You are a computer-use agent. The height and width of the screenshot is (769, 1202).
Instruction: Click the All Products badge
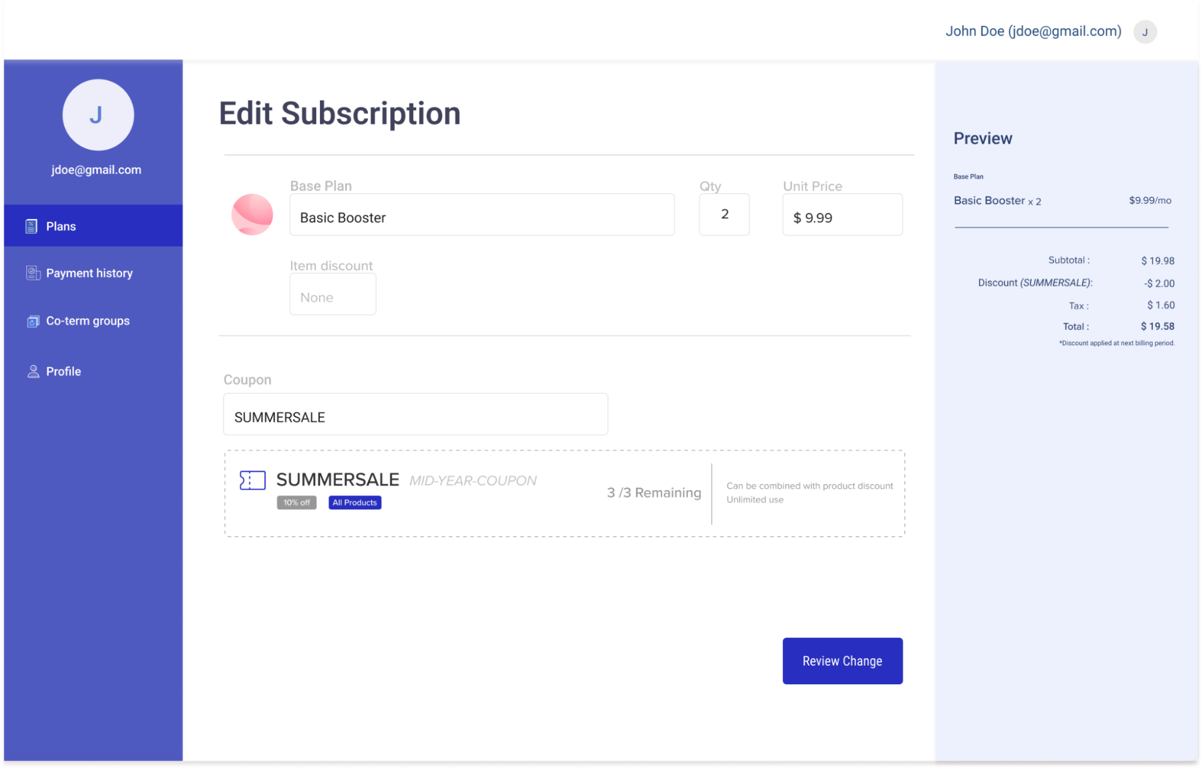pyautogui.click(x=354, y=502)
